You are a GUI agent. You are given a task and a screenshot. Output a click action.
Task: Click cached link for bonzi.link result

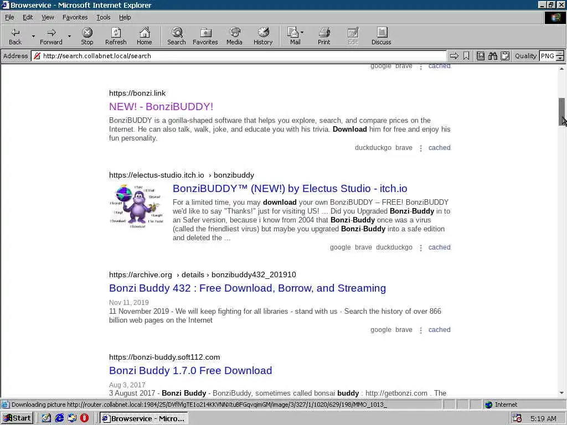(x=439, y=147)
